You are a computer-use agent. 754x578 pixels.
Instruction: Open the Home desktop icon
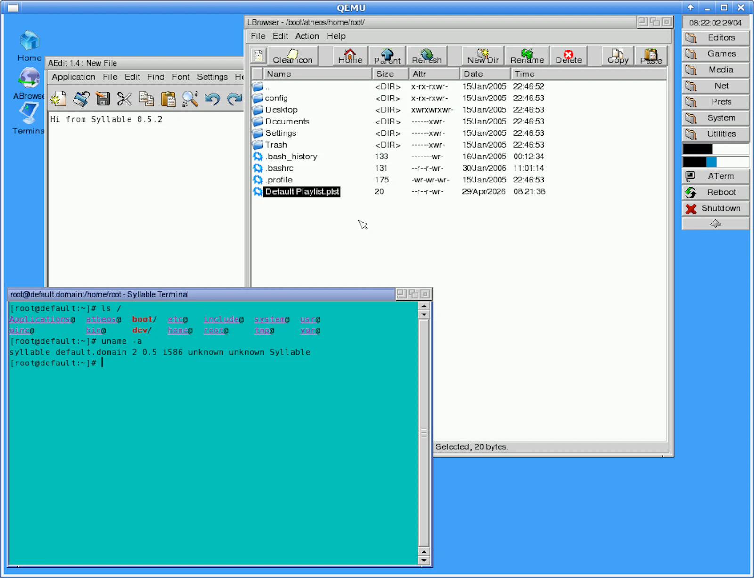[x=29, y=46]
